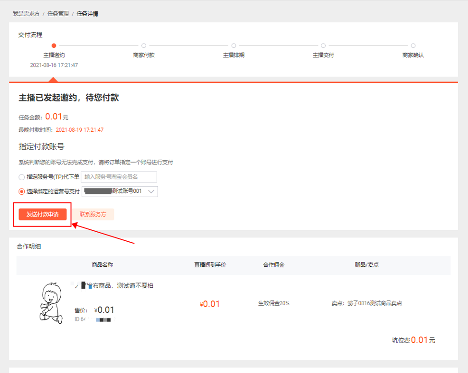Click the ¥0.01 直播间到手价 value

pyautogui.click(x=210, y=304)
